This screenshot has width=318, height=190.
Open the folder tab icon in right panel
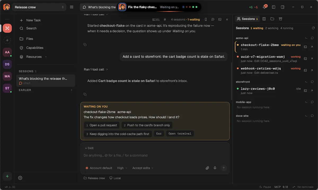pos(272,19)
